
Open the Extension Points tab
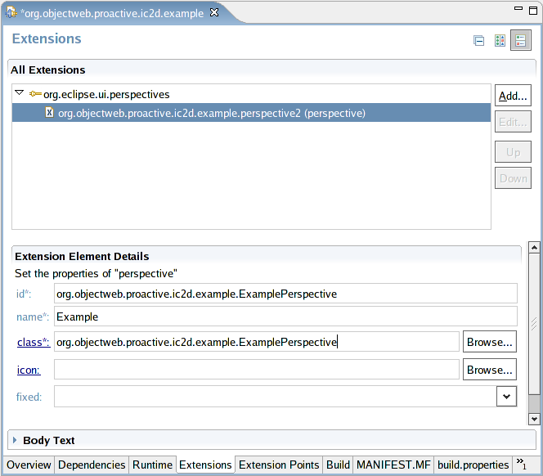[279, 465]
